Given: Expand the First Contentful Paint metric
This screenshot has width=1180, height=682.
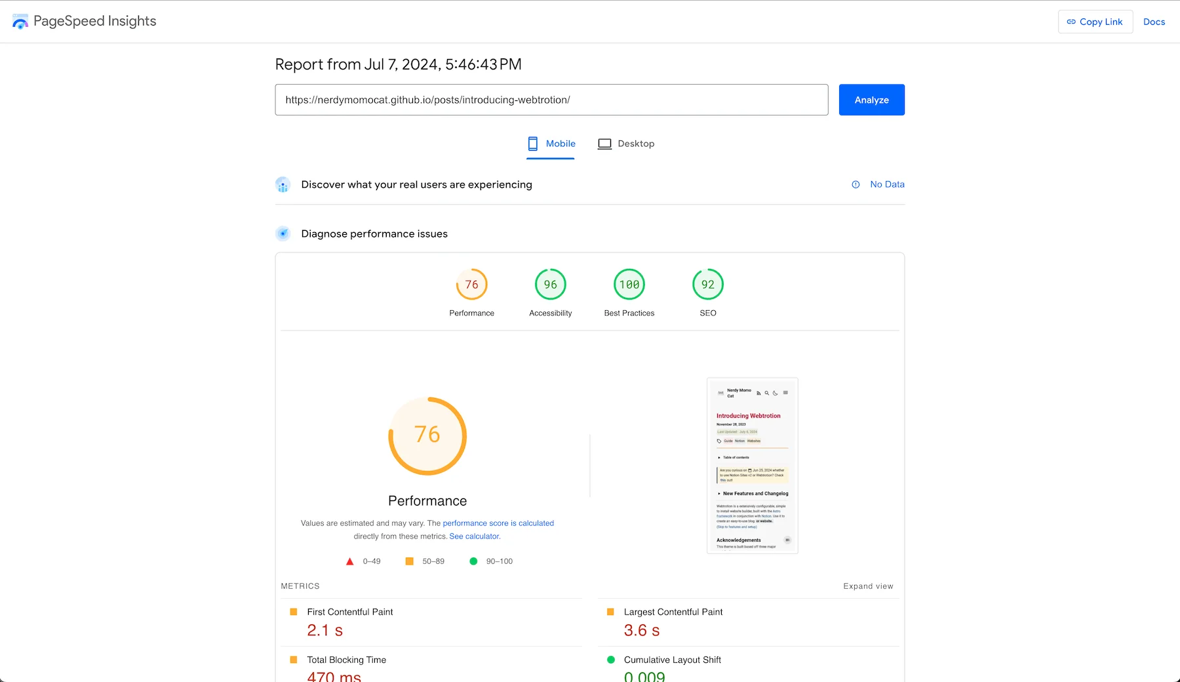Looking at the screenshot, I should [350, 612].
